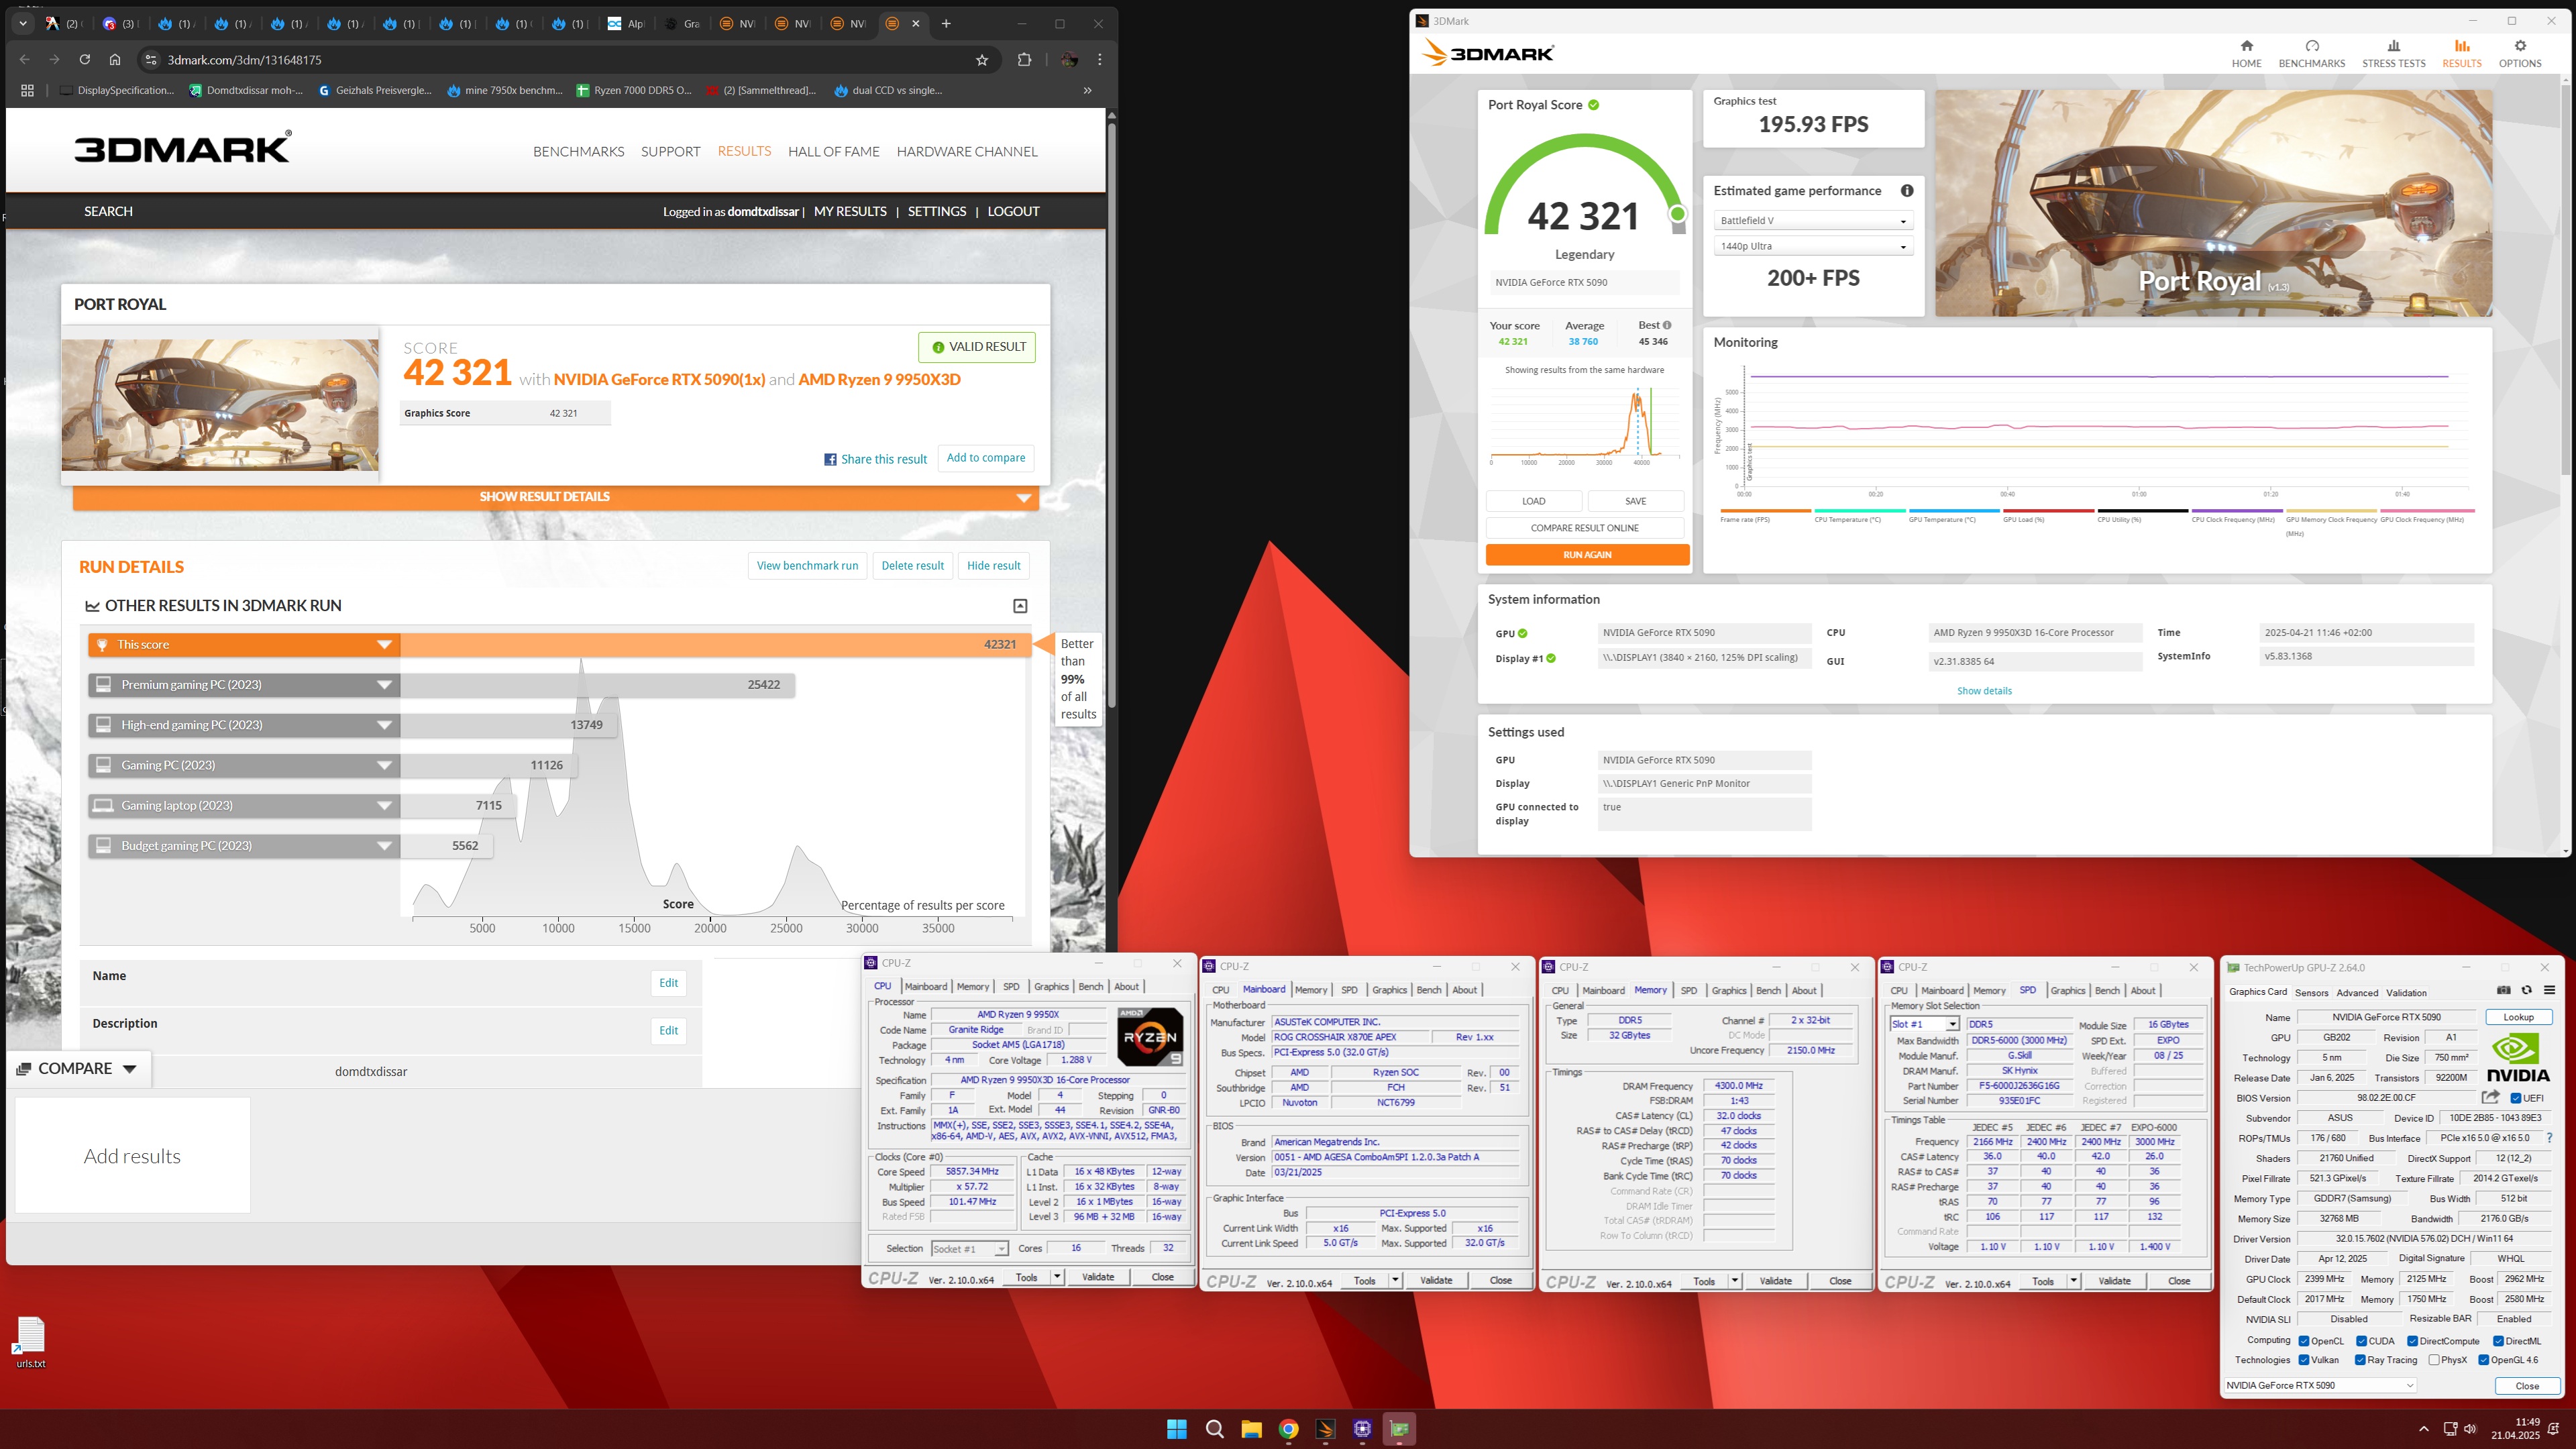Screen dimensions: 2576x1449
Task: Toggle OpenGL 4.6 checkbox in GPU-Z
Action: [x=2483, y=1360]
